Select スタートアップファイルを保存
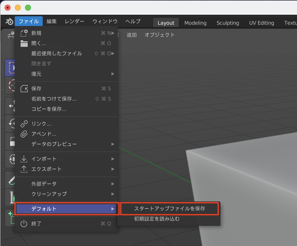 [169, 209]
